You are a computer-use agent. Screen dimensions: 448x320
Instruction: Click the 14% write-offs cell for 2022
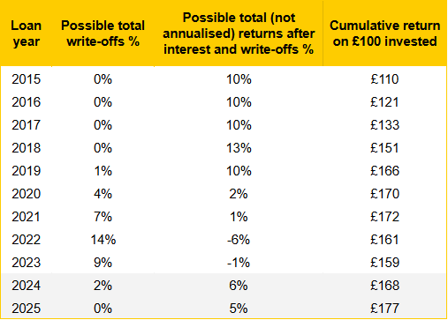(x=103, y=240)
